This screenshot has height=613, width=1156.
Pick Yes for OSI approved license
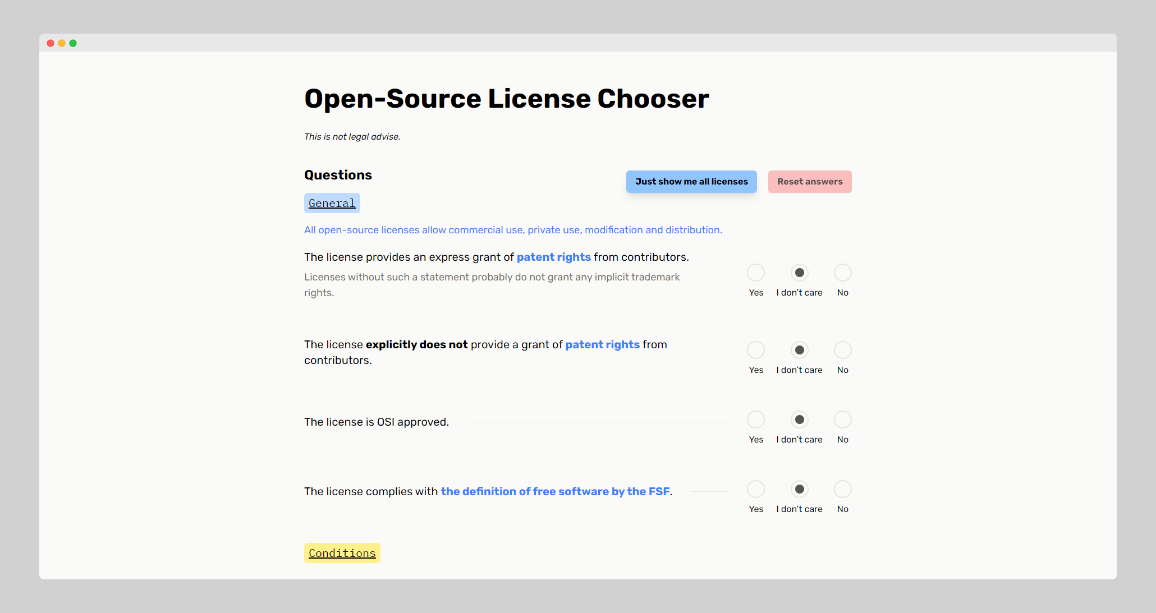(756, 420)
